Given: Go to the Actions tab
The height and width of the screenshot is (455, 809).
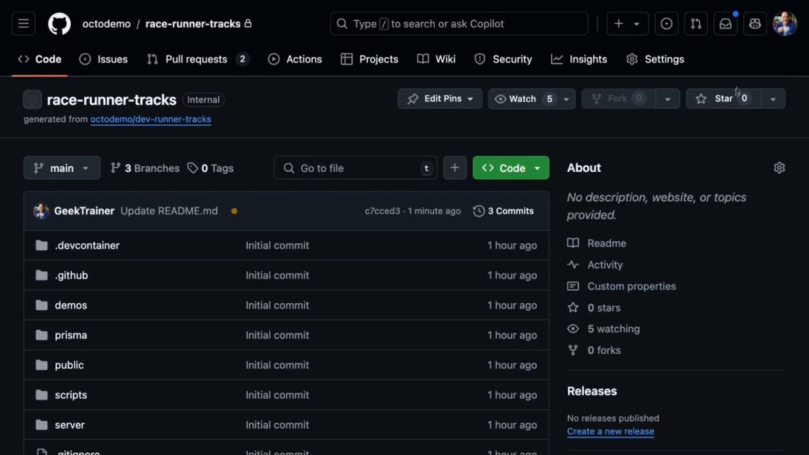Looking at the screenshot, I should coord(295,59).
